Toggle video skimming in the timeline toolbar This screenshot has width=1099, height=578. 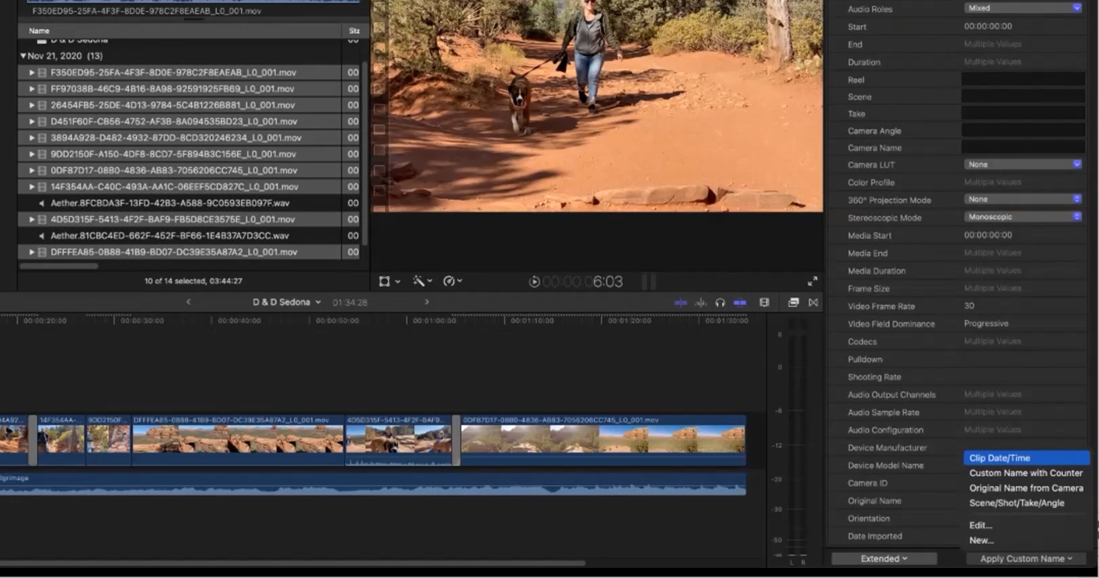680,302
